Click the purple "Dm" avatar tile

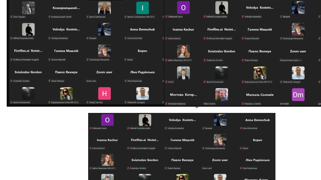tap(298, 95)
